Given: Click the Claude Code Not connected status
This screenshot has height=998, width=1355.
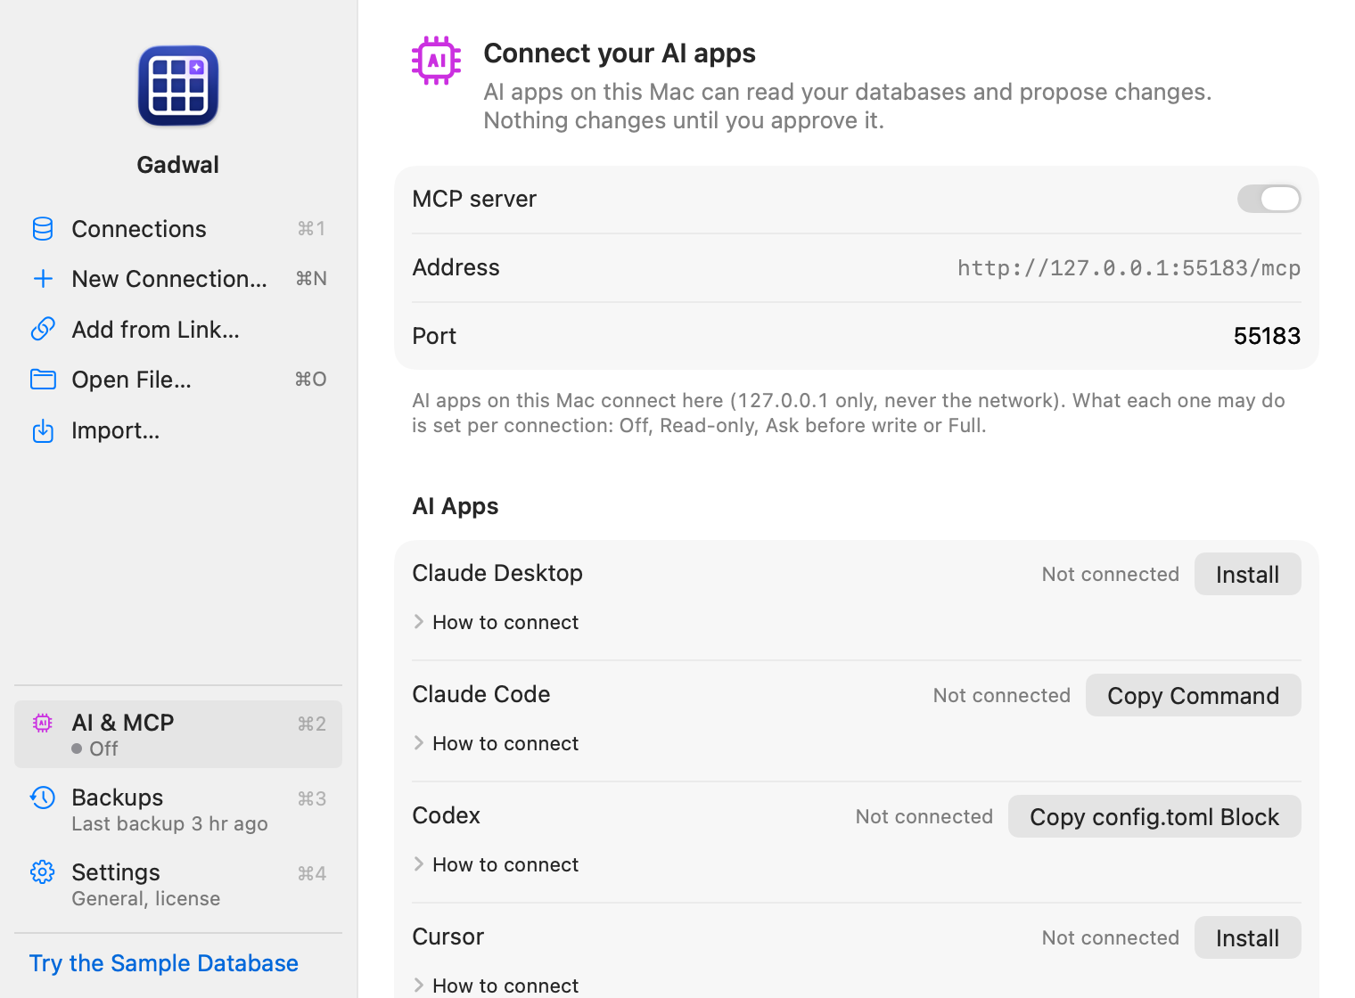Looking at the screenshot, I should (1001, 695).
